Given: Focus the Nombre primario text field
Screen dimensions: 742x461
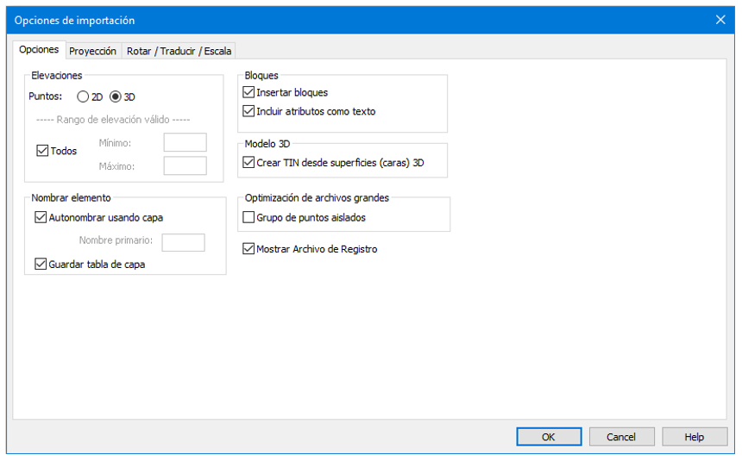Looking at the screenshot, I should tap(183, 242).
